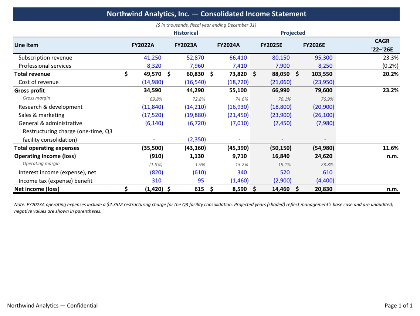Click the Total revenue row label
This screenshot has width=420, height=316.
[32, 74]
